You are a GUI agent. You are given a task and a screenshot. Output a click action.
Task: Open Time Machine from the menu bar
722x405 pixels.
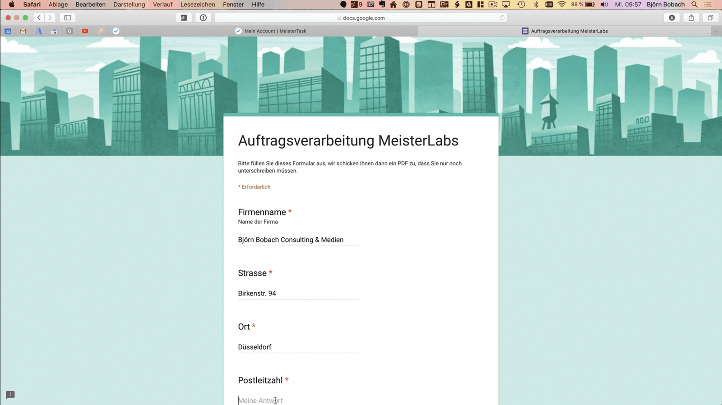coord(521,5)
